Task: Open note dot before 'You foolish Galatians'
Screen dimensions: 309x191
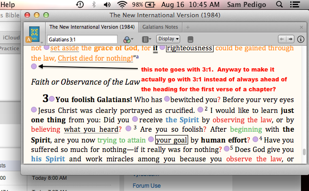Action: (x=52, y=99)
